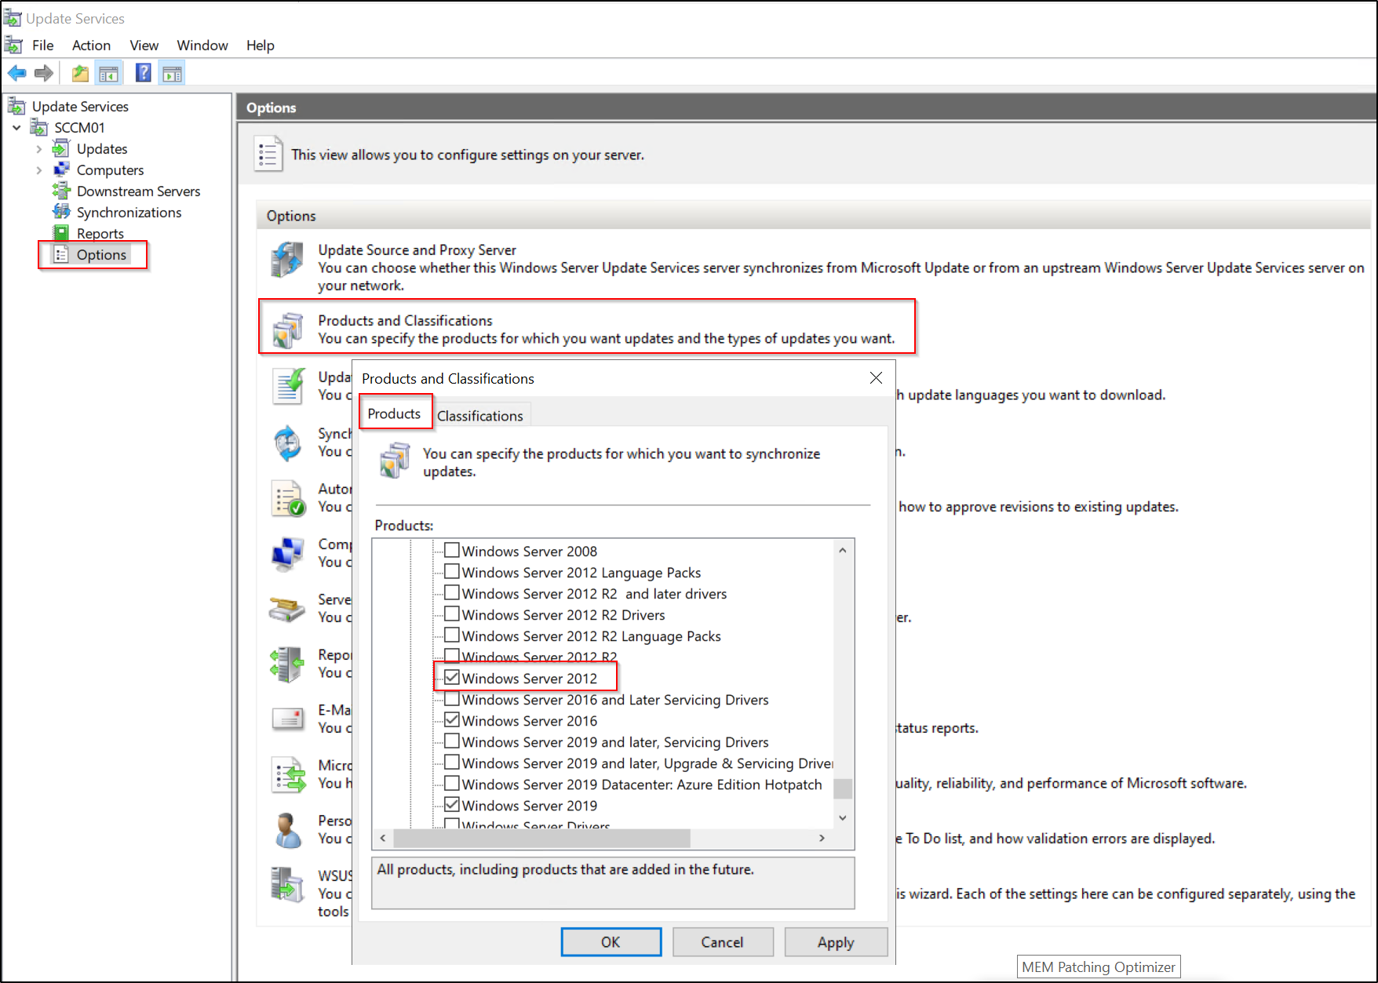Click the Back arrow toolbar icon
Screen dimensions: 1378x983
tap(16, 74)
